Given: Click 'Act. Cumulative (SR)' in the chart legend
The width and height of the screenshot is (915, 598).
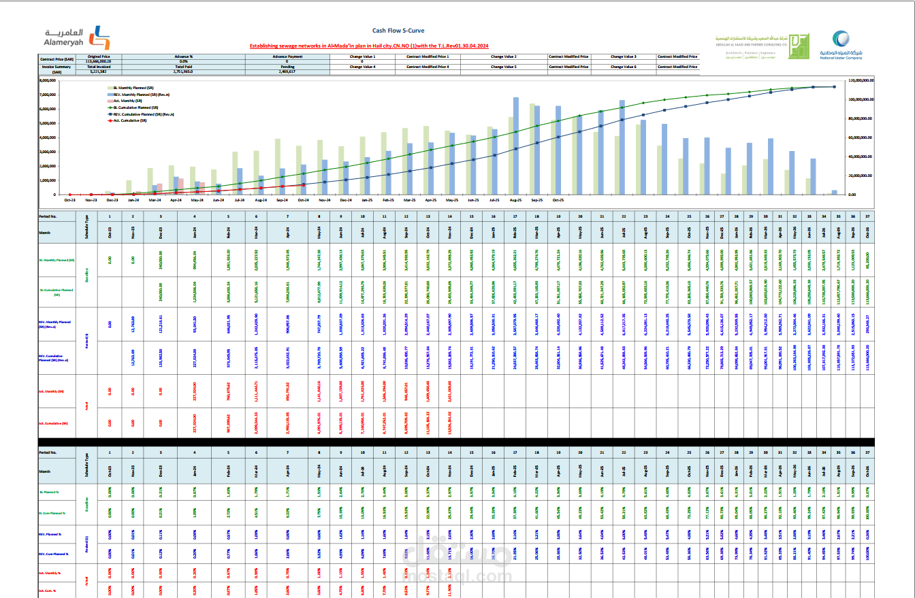Looking at the screenshot, I should [127, 120].
